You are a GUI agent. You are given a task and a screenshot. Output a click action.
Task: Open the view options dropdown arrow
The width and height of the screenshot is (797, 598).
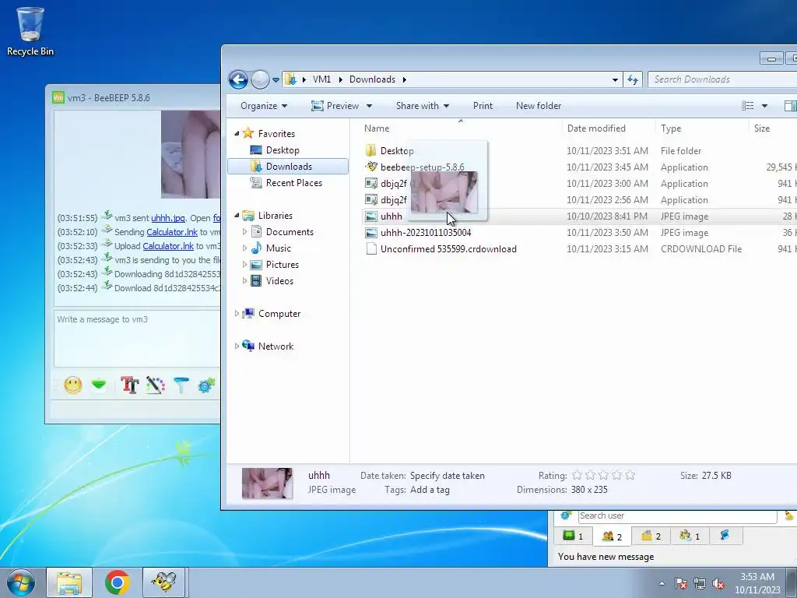(x=764, y=106)
